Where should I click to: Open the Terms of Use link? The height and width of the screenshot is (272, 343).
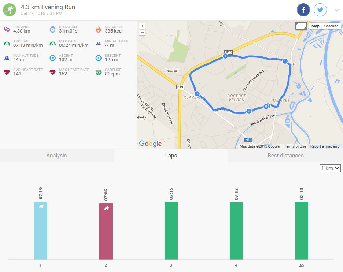(x=295, y=146)
